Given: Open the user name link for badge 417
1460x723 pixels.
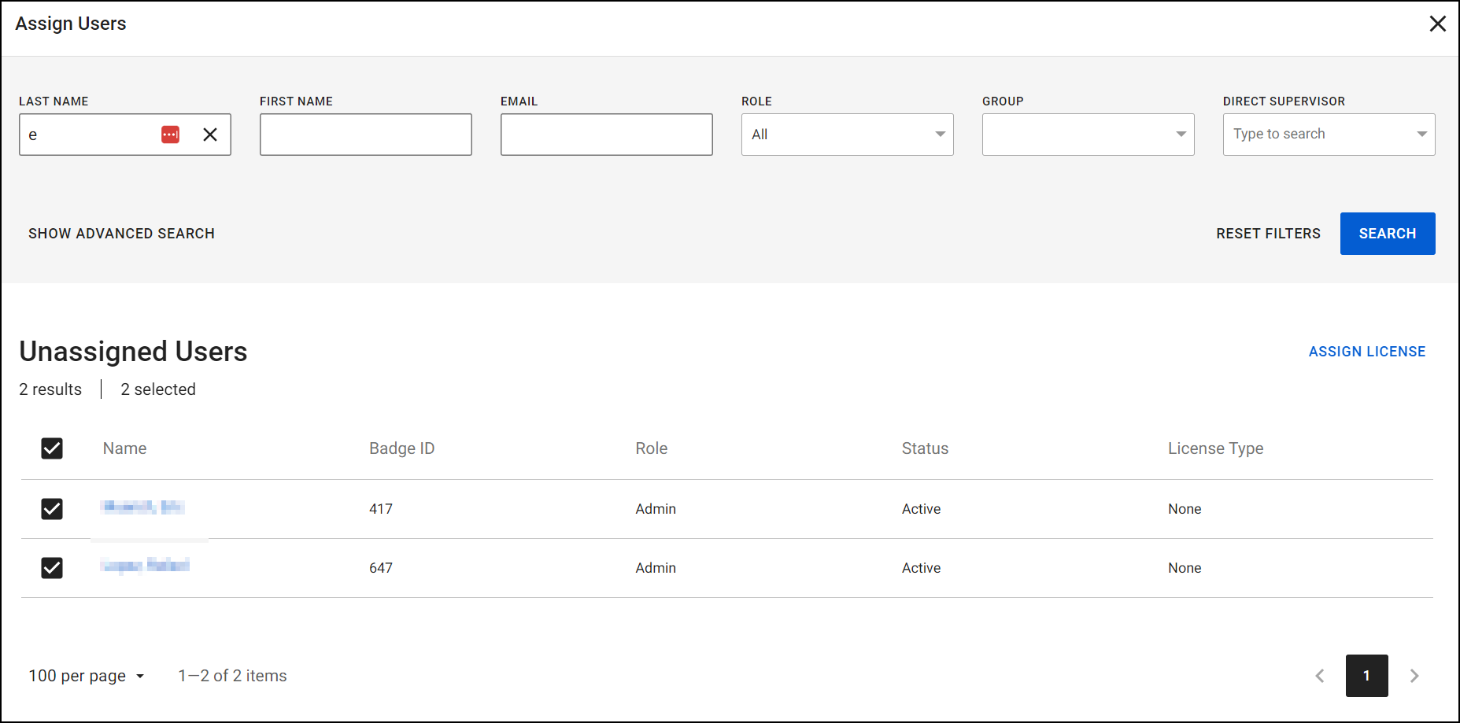Looking at the screenshot, I should pyautogui.click(x=142, y=507).
